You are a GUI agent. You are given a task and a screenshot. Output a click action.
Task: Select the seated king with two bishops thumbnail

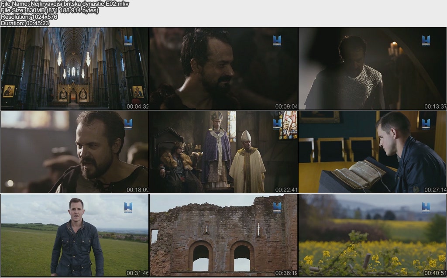(223, 152)
